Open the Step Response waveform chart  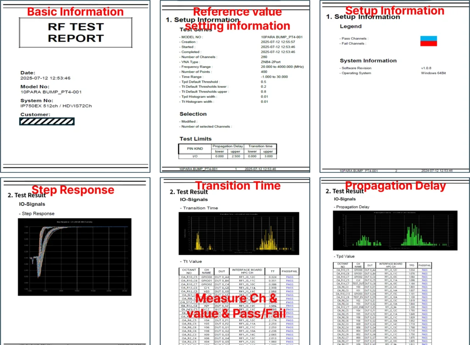click(x=74, y=256)
